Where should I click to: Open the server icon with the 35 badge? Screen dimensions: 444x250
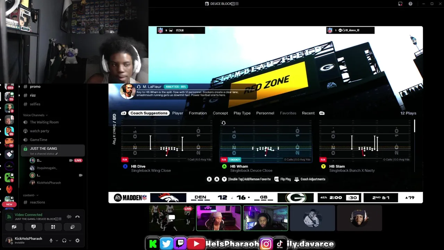point(9,131)
